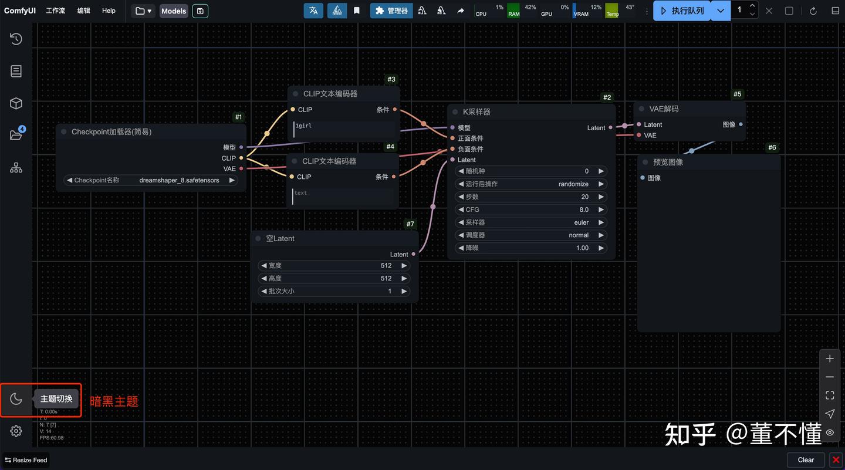Open the 调度器 normal selector

(531, 235)
